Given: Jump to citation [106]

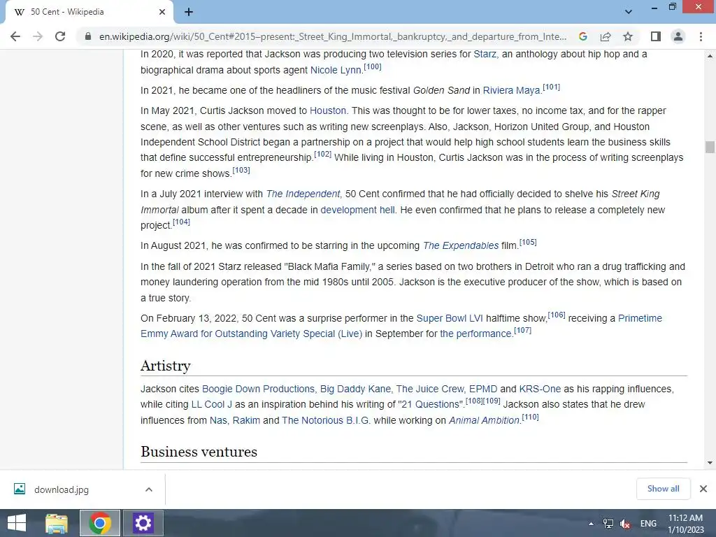Looking at the screenshot, I should tap(556, 315).
